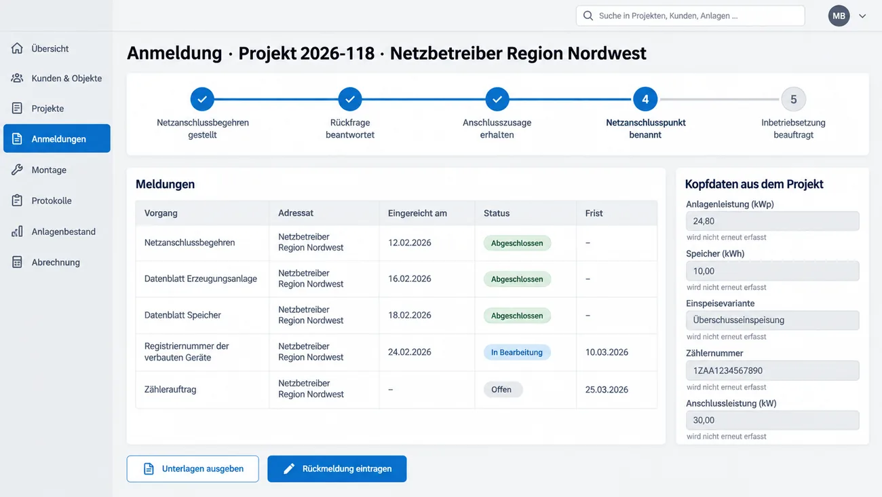
Task: Click the Zählerauftrag row label
Action: tap(170, 390)
